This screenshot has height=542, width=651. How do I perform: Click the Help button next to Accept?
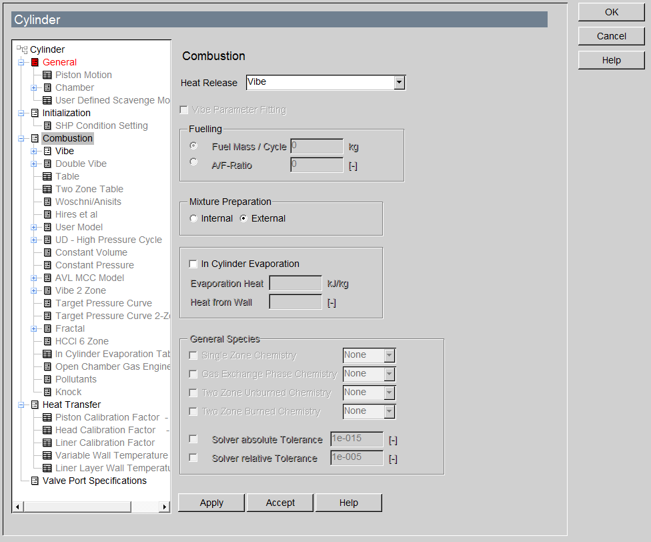349,503
